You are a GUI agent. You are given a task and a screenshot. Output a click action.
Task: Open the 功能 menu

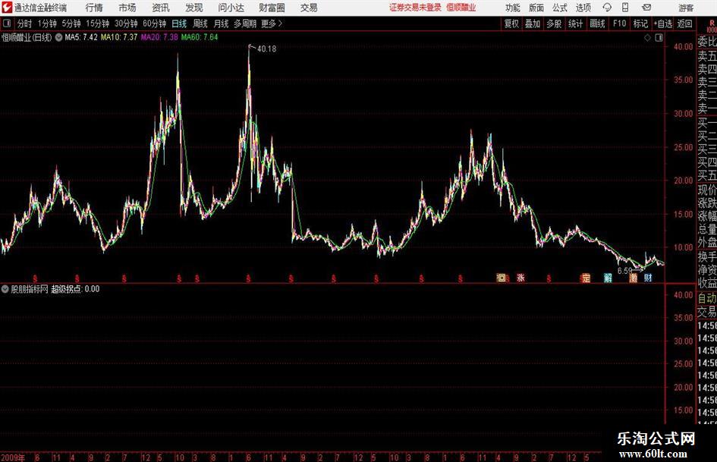(513, 8)
